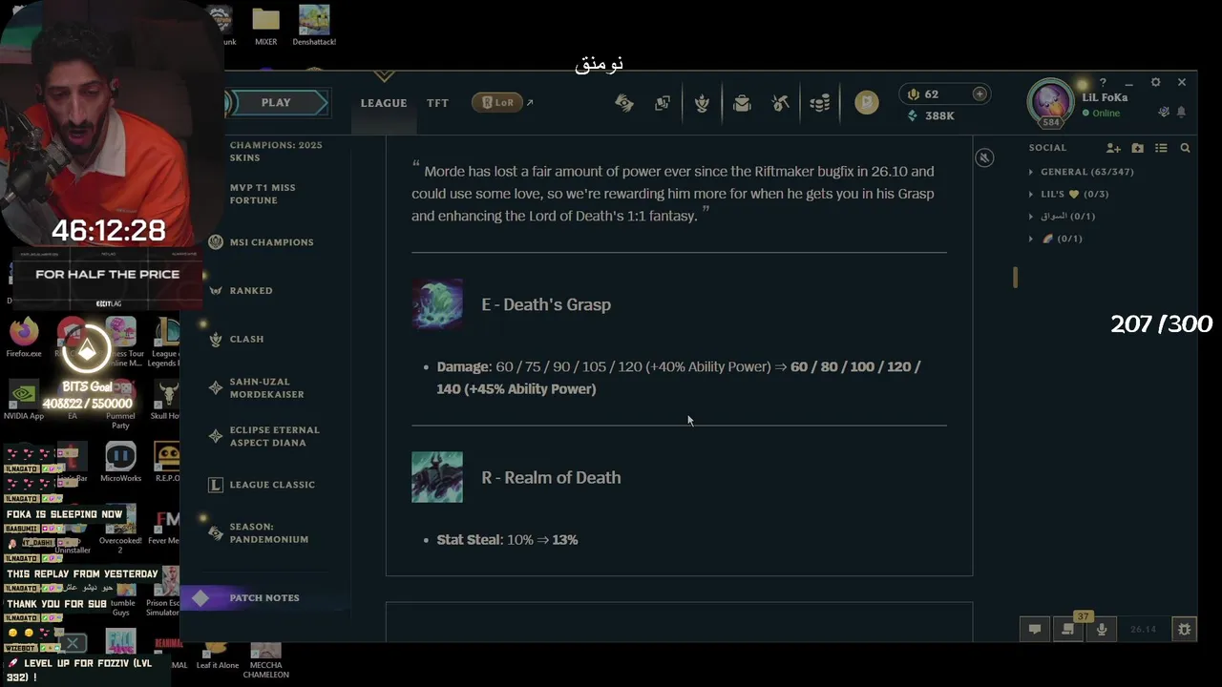Open NVIDIA App desktop shortcut
Image resolution: width=1222 pixels, height=687 pixels.
point(24,401)
